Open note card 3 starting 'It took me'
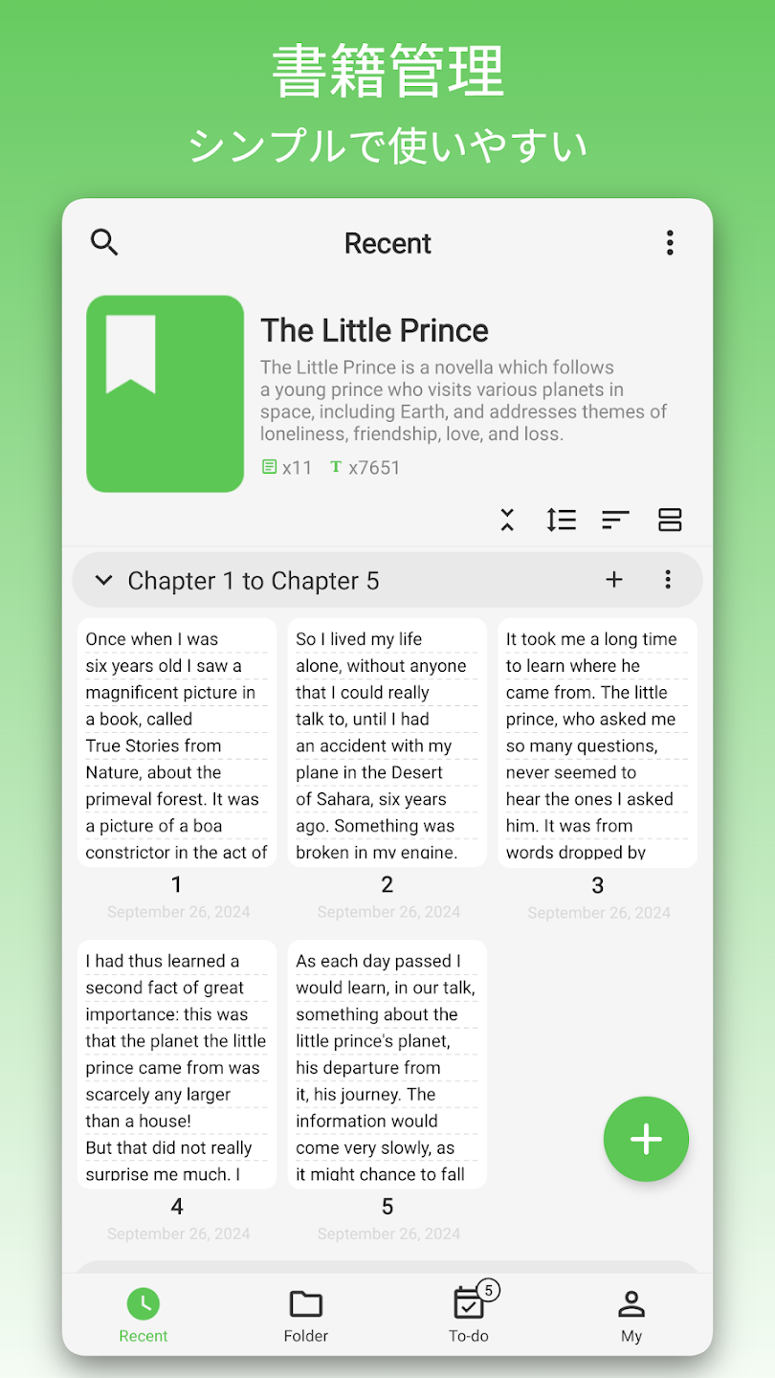775x1378 pixels. pos(598,743)
